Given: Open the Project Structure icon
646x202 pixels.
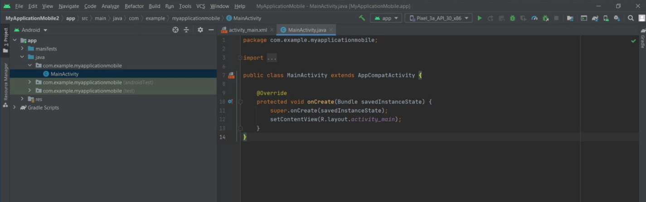Looking at the screenshot, I should click(x=570, y=18).
